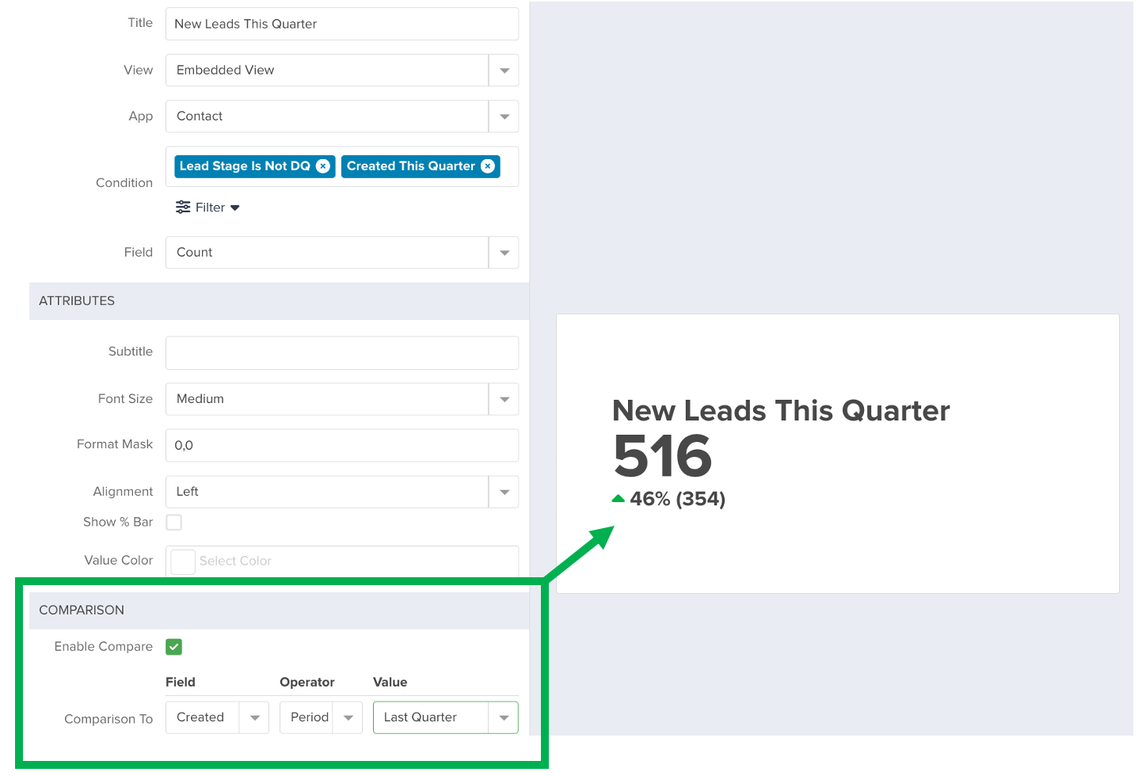
Task: Open the Period operator dropdown
Action: tap(348, 717)
